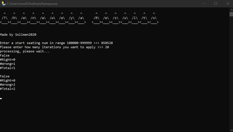Click the Python app icon in title bar
The image size is (233, 132).
click(x=4, y=3)
